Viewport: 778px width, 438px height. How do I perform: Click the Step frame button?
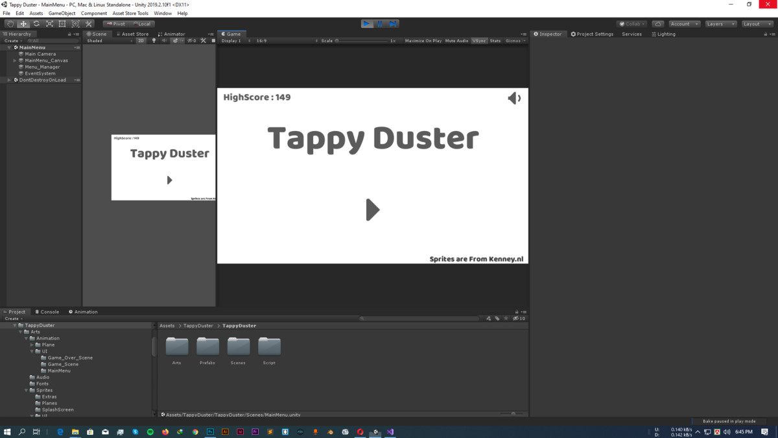[x=392, y=23]
